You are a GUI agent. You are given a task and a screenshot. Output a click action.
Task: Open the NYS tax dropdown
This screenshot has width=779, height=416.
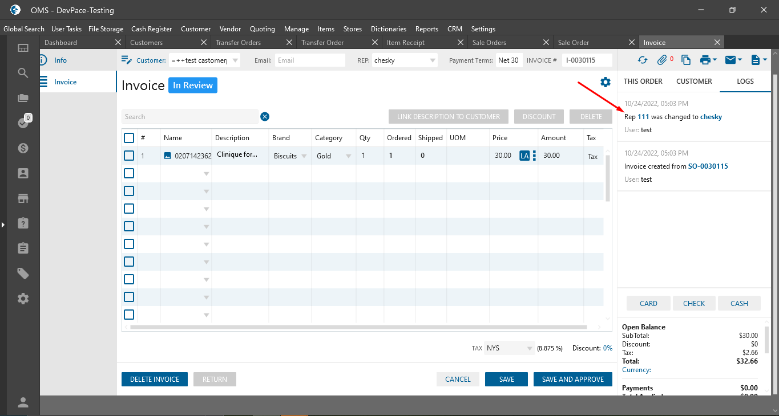[530, 348]
